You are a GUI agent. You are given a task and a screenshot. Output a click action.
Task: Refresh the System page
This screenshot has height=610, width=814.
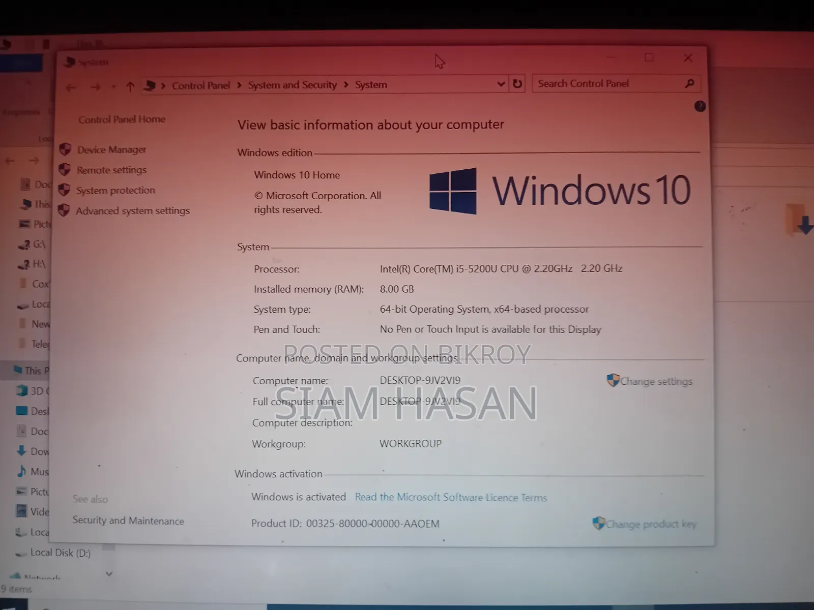pyautogui.click(x=517, y=84)
